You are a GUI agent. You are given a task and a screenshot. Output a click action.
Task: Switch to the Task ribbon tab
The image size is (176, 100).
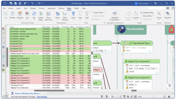click(x=26, y=8)
